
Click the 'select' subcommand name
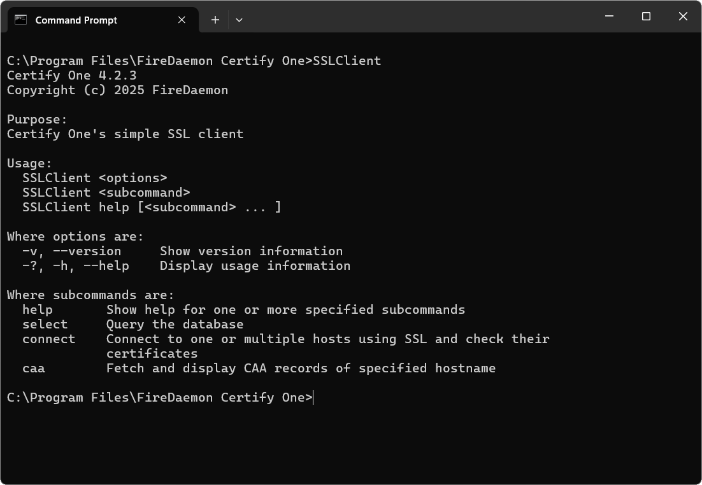pos(45,325)
